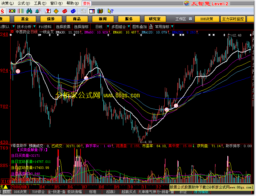The image size is (256, 196).
Task: Click the 主力实时监控 button
Action: click(233, 19)
